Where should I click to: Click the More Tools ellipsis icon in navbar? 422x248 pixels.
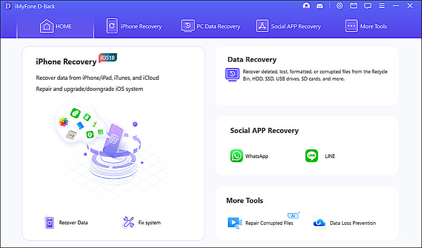coord(351,26)
